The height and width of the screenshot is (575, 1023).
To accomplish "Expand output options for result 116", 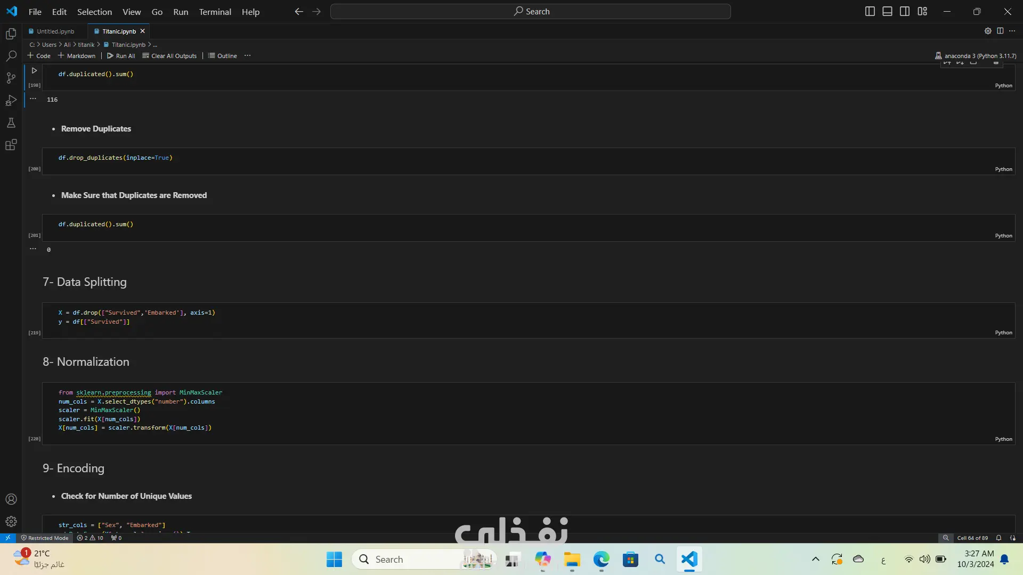I will [33, 99].
